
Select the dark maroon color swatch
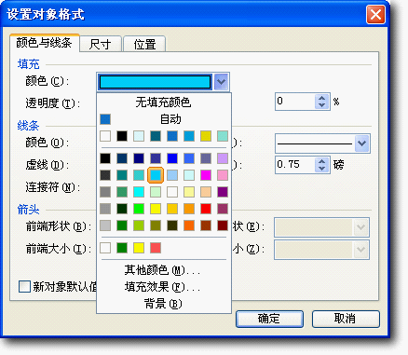[x=223, y=225]
